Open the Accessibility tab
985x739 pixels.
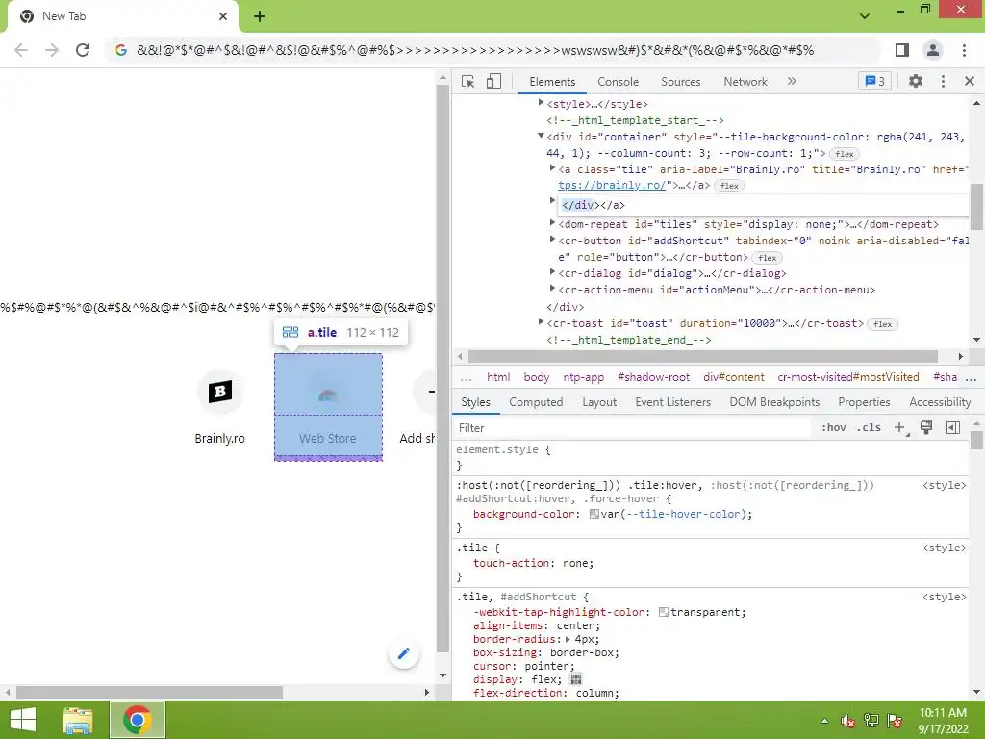click(940, 402)
